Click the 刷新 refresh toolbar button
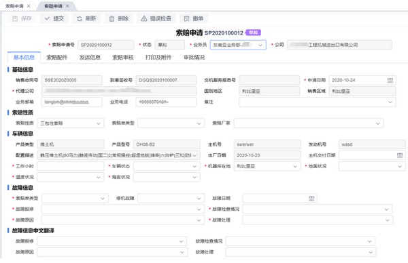The image size is (408, 263). click(86, 19)
